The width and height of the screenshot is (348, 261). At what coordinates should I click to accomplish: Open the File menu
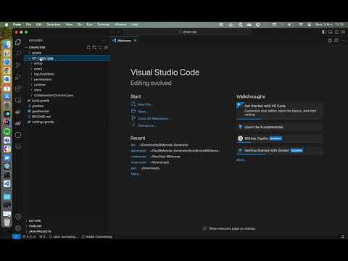coord(28,25)
